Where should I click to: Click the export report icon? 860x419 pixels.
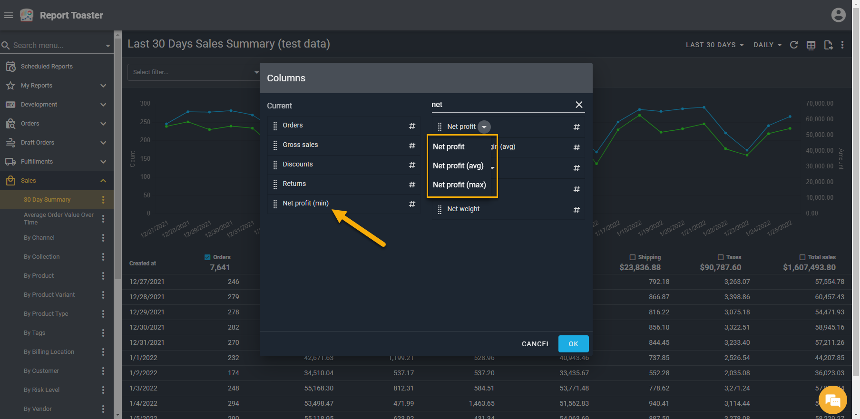828,45
